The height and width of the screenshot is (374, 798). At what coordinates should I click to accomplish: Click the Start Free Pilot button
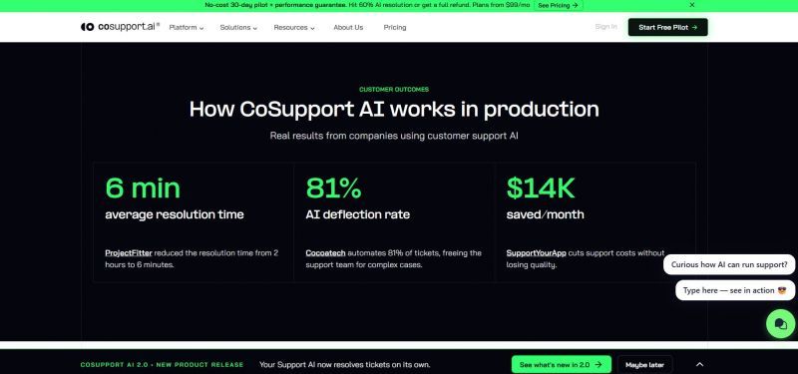click(x=667, y=28)
